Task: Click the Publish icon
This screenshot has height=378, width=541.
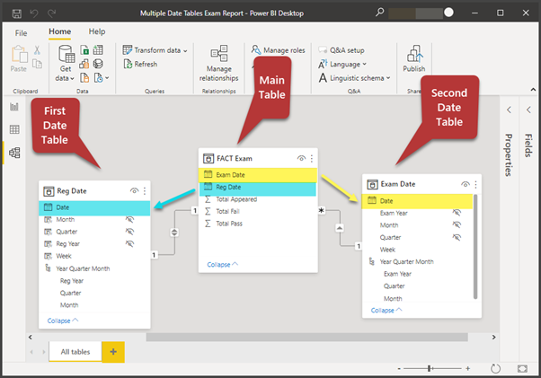Action: [x=414, y=54]
